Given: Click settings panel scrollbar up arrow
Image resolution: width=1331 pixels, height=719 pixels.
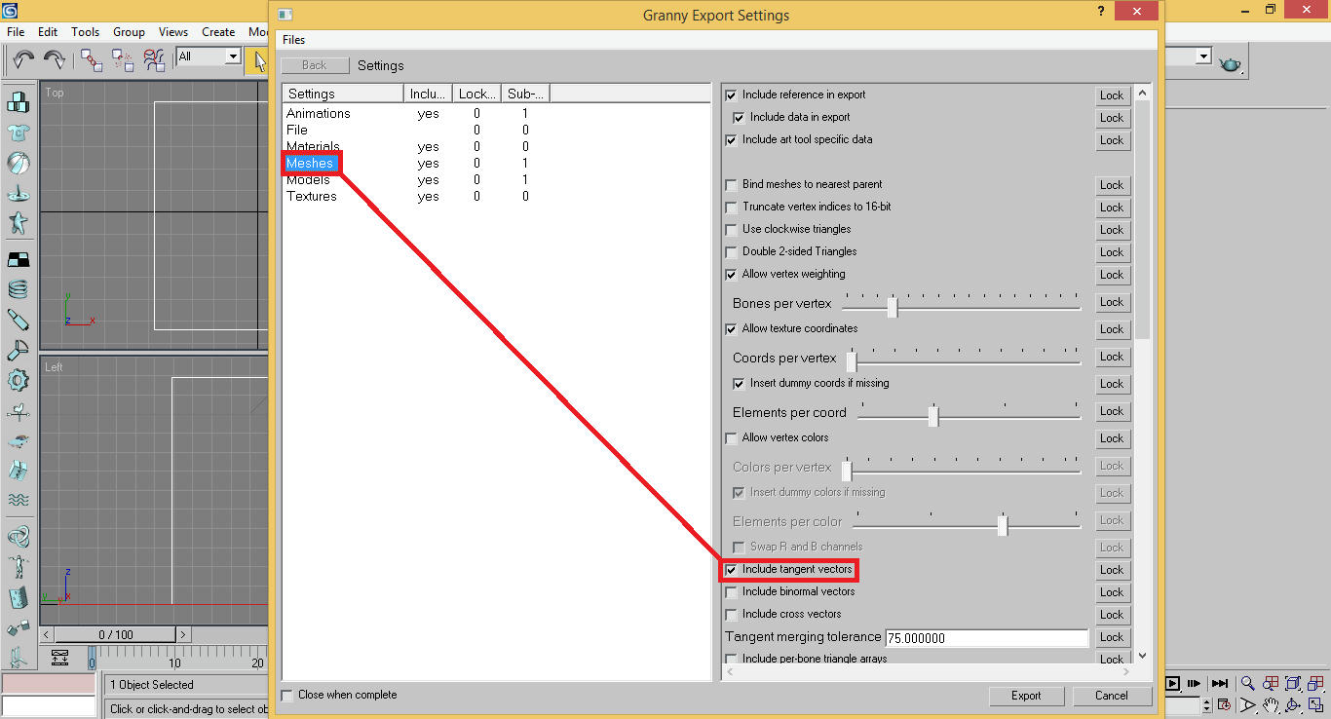Looking at the screenshot, I should coord(1143,93).
